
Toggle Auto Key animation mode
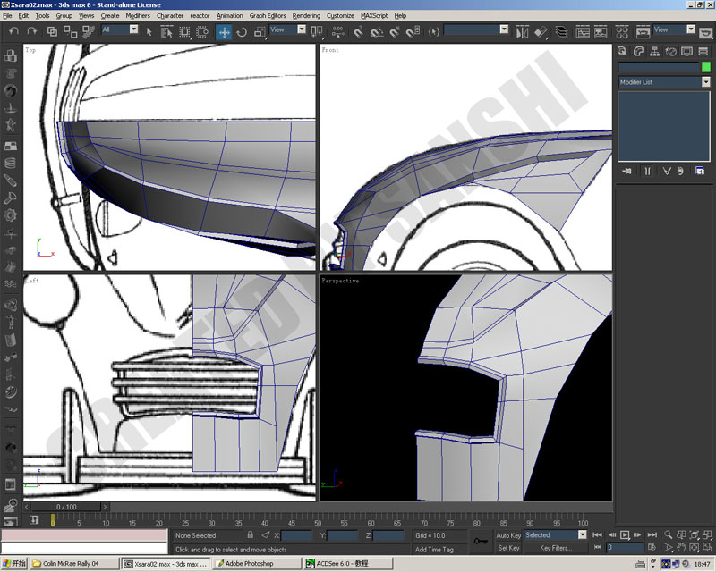pos(508,535)
